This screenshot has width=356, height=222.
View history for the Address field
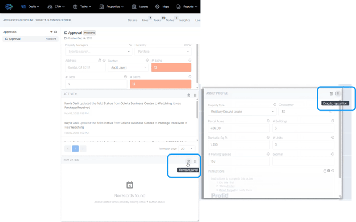coord(104,61)
